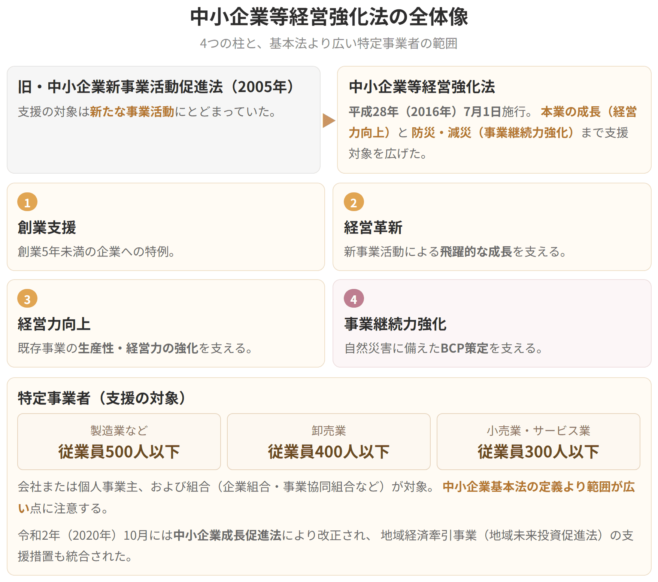
Task: Click the heading 事業継続力強化
Action: pos(395,324)
